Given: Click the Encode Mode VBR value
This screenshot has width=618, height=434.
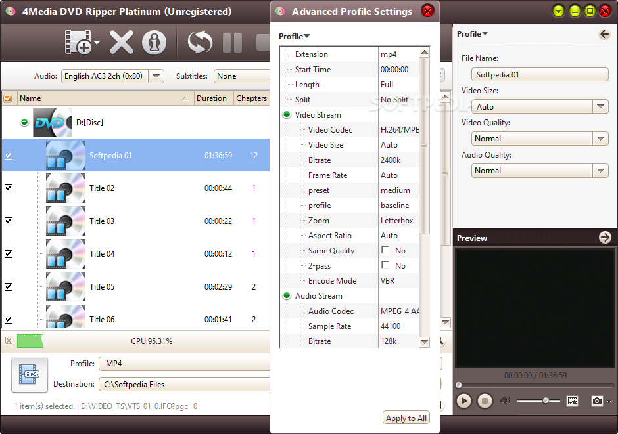Looking at the screenshot, I should [x=399, y=281].
